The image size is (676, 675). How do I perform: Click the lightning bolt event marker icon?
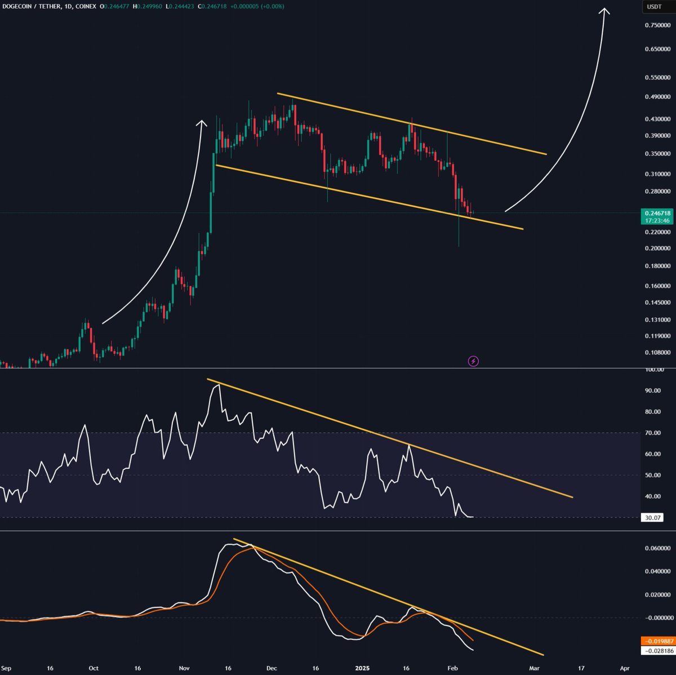click(473, 361)
